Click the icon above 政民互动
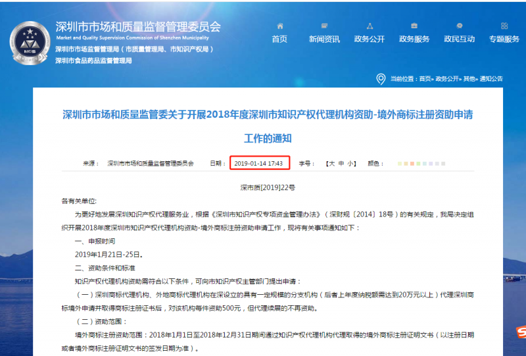526x356 pixels. 459,26
